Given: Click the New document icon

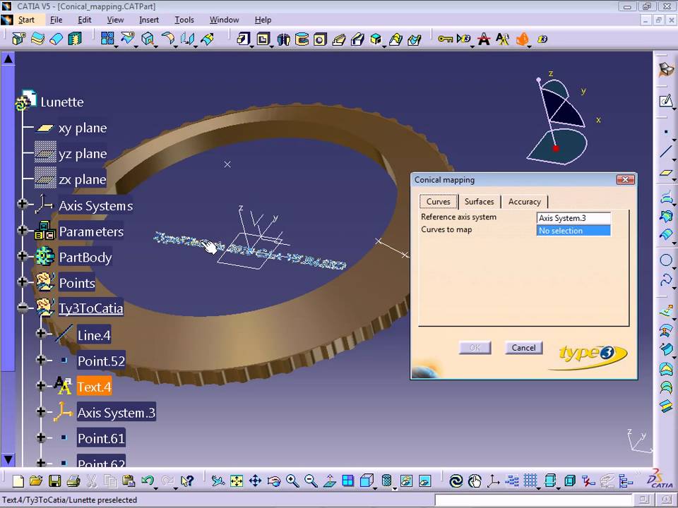Looking at the screenshot, I should [18, 480].
